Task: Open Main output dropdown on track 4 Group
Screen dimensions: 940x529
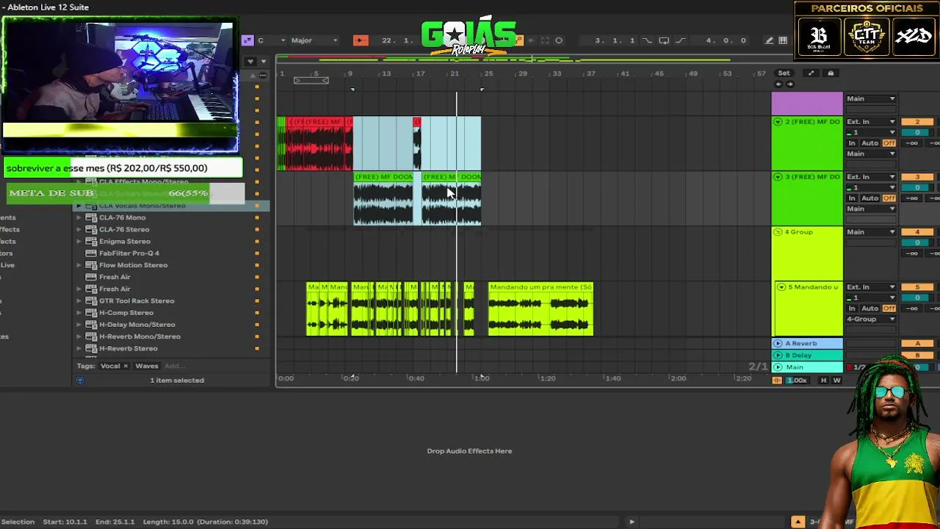Action: (x=871, y=232)
